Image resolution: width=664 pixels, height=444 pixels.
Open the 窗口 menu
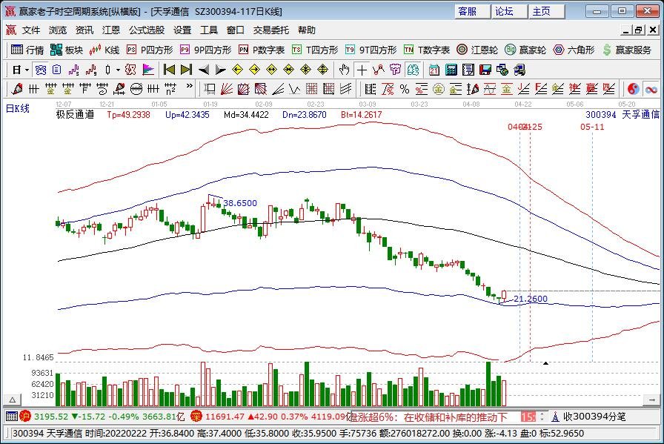[x=236, y=30]
